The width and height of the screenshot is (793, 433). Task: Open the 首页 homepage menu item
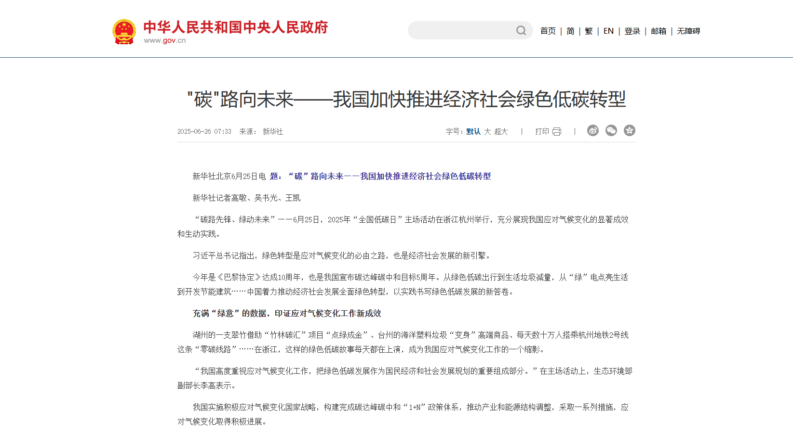548,31
